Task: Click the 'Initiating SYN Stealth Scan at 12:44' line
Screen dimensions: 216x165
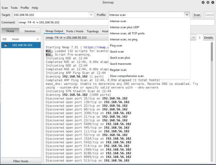Action: tap(78, 91)
